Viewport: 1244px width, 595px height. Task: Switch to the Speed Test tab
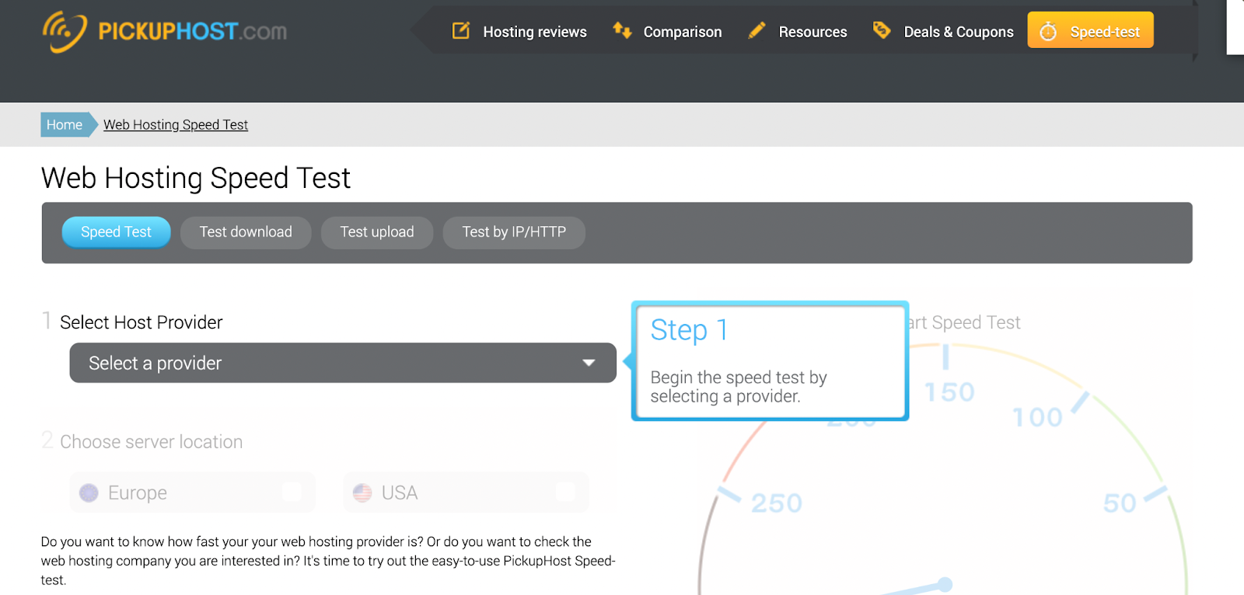point(116,232)
